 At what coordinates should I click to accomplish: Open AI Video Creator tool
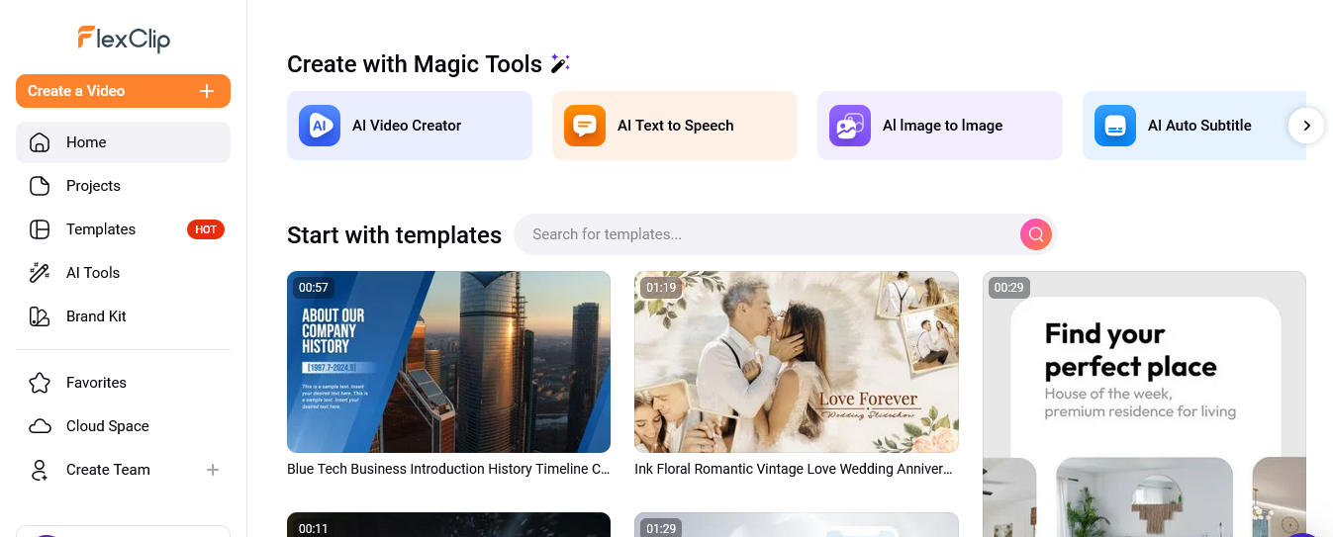pyautogui.click(x=409, y=126)
